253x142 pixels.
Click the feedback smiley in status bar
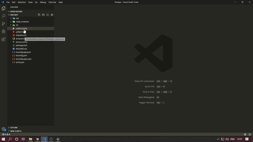click(x=245, y=134)
